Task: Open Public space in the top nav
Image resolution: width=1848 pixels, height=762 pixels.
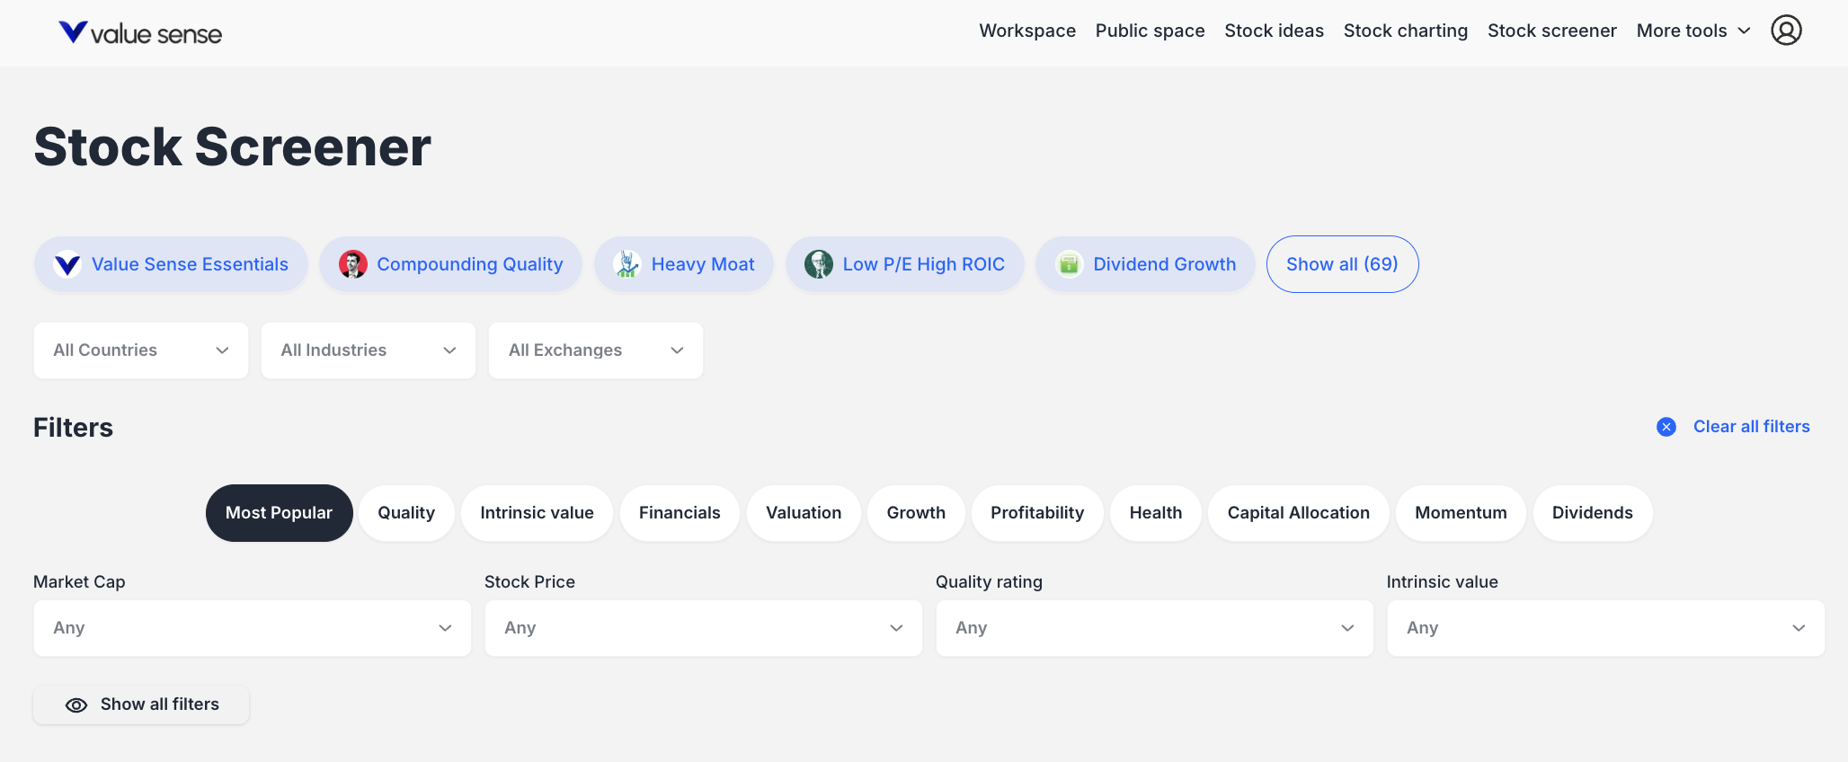Action: pyautogui.click(x=1151, y=31)
